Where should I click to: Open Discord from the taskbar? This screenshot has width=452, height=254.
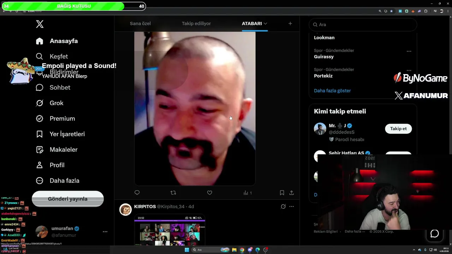(x=250, y=250)
